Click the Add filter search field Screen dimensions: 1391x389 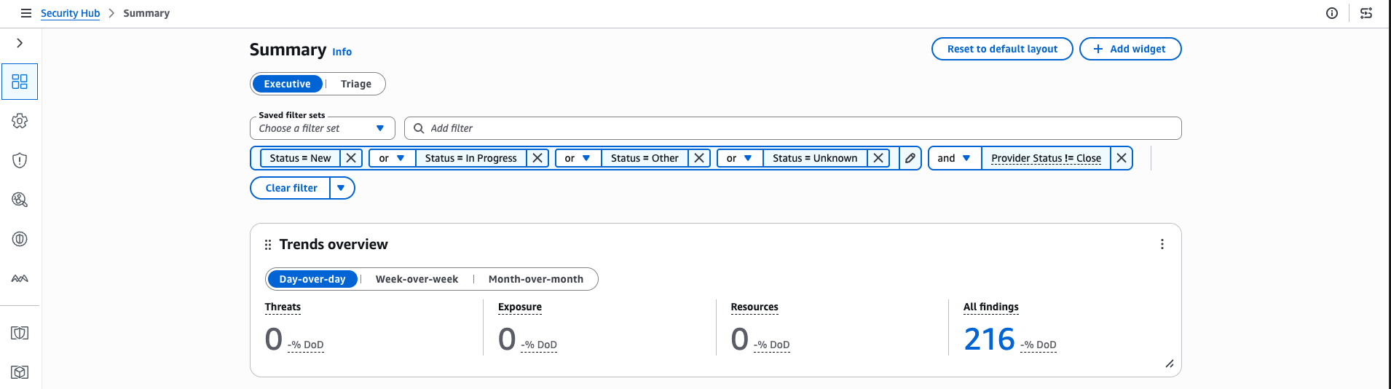pyautogui.click(x=792, y=128)
